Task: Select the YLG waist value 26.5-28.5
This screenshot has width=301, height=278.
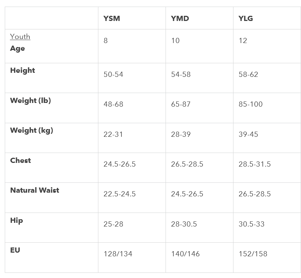Action: tap(254, 194)
